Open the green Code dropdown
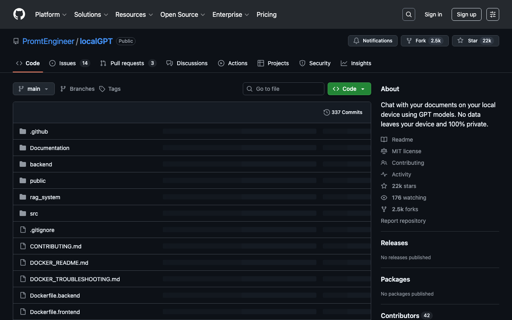Viewport: 512px width, 320px height. [x=349, y=89]
